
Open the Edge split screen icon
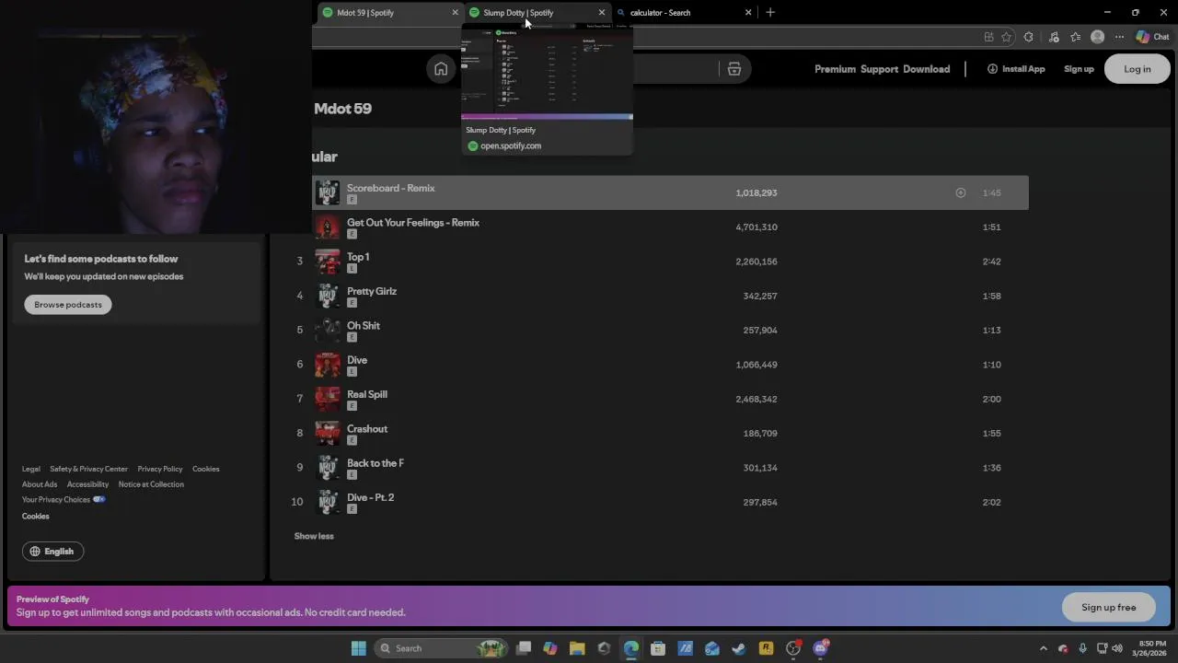(988, 37)
